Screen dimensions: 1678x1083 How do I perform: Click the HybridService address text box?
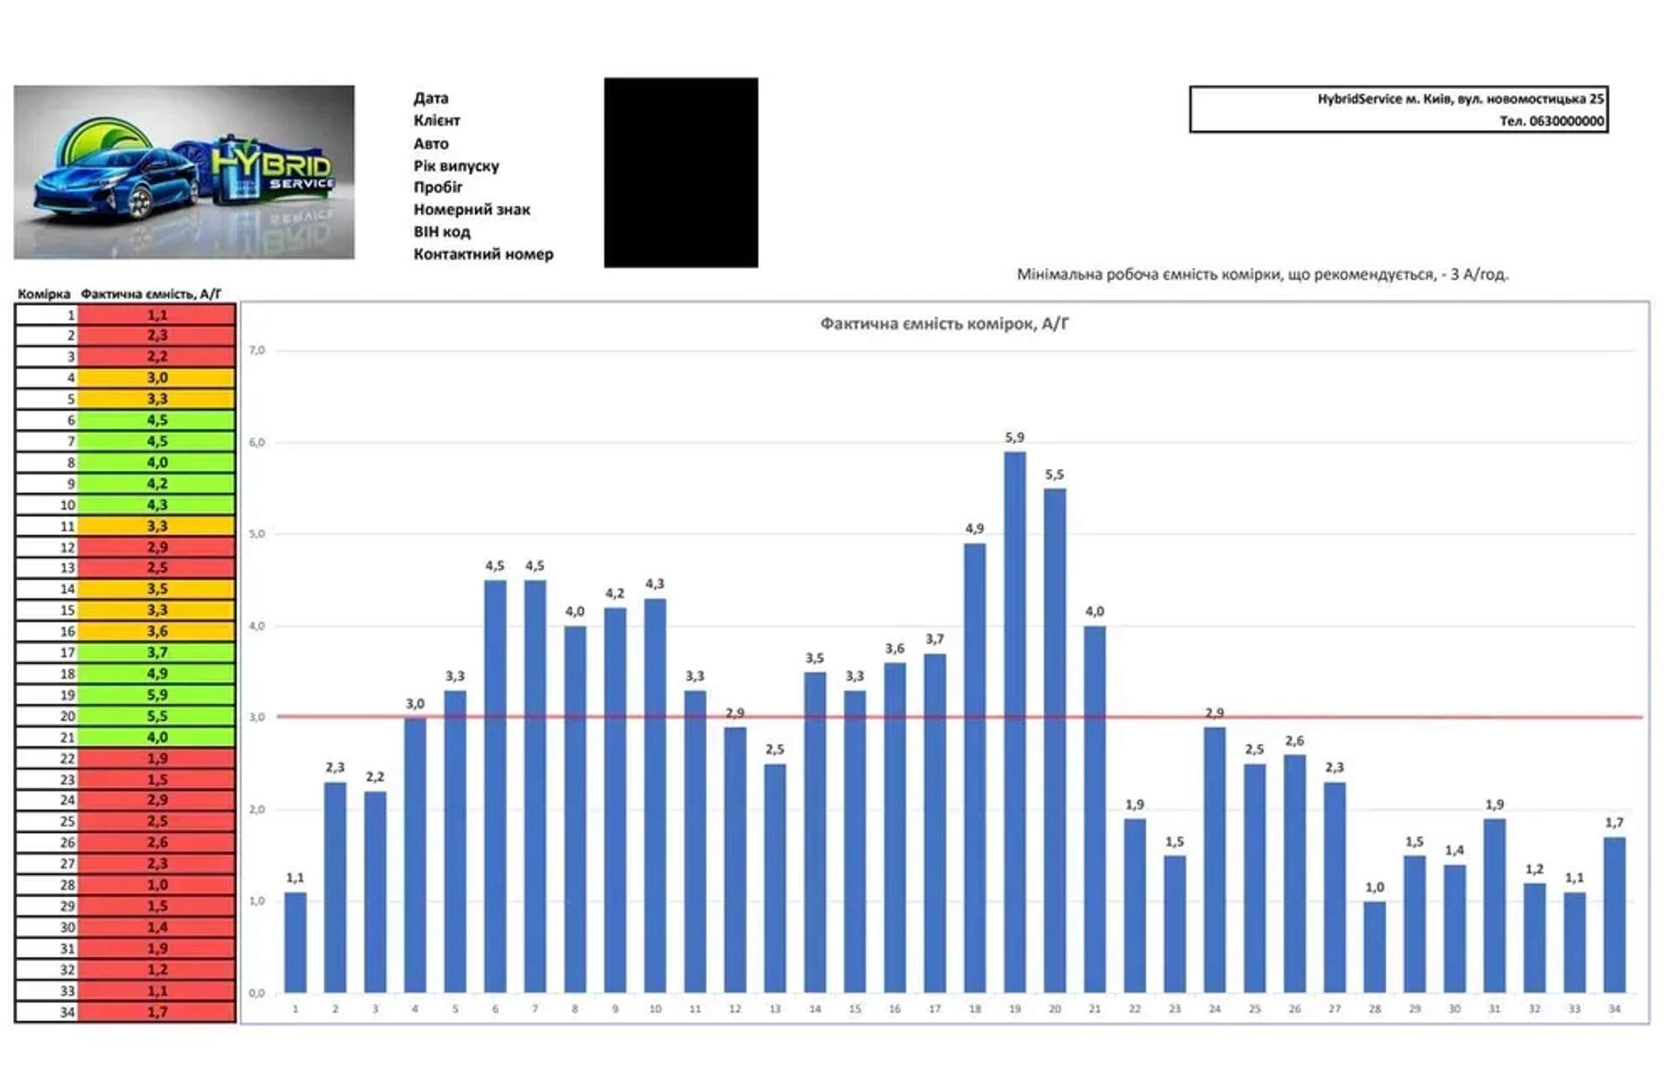1398,109
